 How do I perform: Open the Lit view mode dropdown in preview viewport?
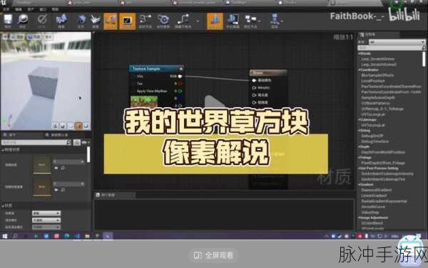coord(34,36)
